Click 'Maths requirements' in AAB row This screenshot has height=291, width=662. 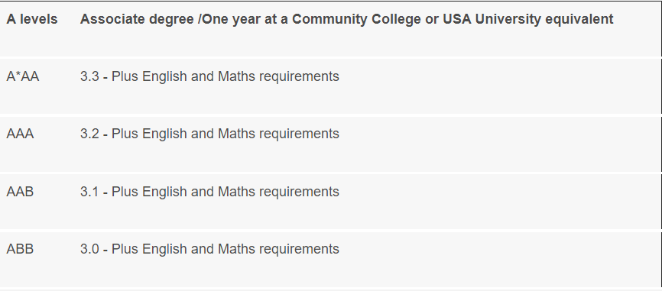(279, 192)
